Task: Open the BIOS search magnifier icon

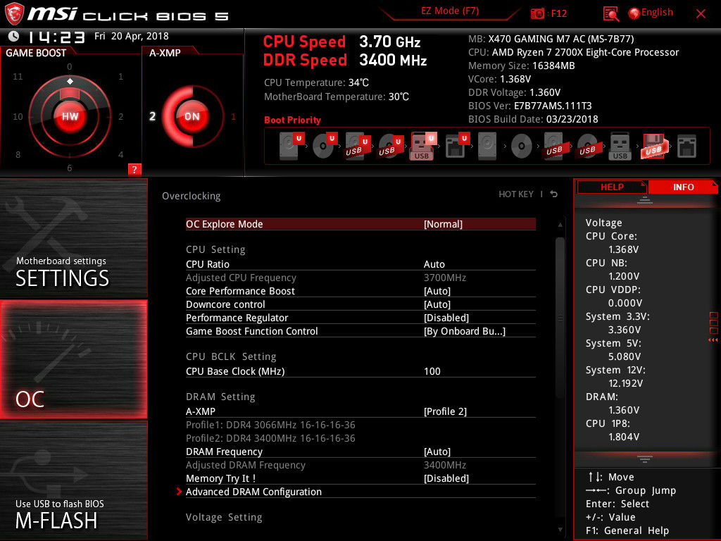Action: [610, 13]
